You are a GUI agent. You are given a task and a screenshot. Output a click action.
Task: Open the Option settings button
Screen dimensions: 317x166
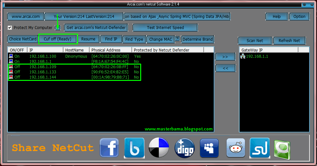pyautogui.click(x=299, y=17)
